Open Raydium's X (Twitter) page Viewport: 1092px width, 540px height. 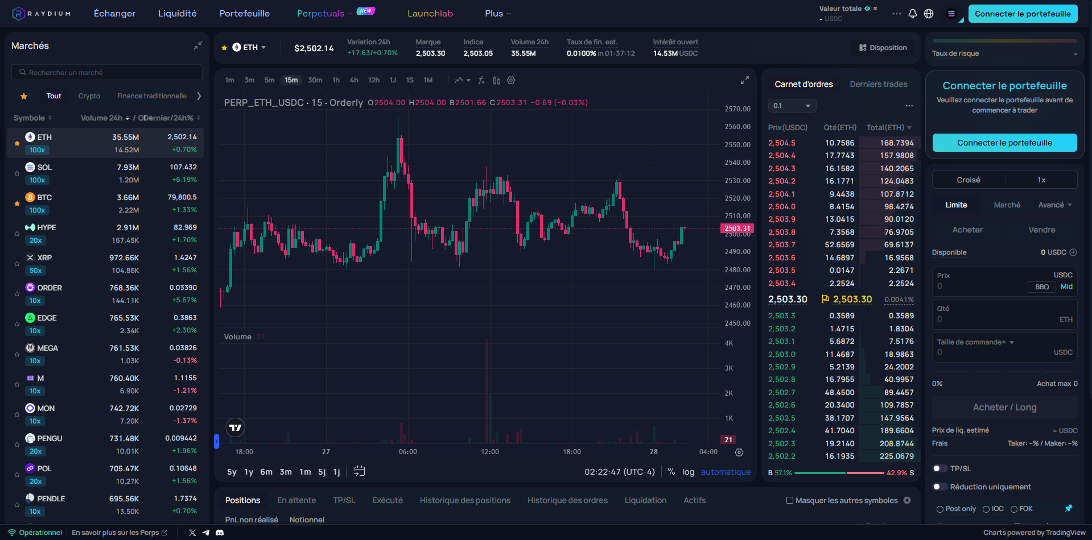pyautogui.click(x=192, y=533)
